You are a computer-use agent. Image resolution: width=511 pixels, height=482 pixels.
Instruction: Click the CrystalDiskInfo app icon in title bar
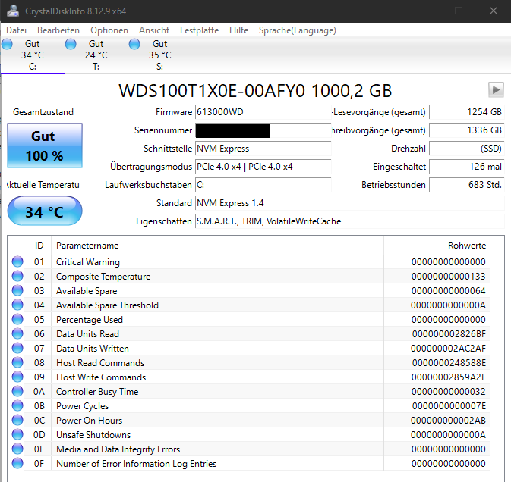click(13, 11)
